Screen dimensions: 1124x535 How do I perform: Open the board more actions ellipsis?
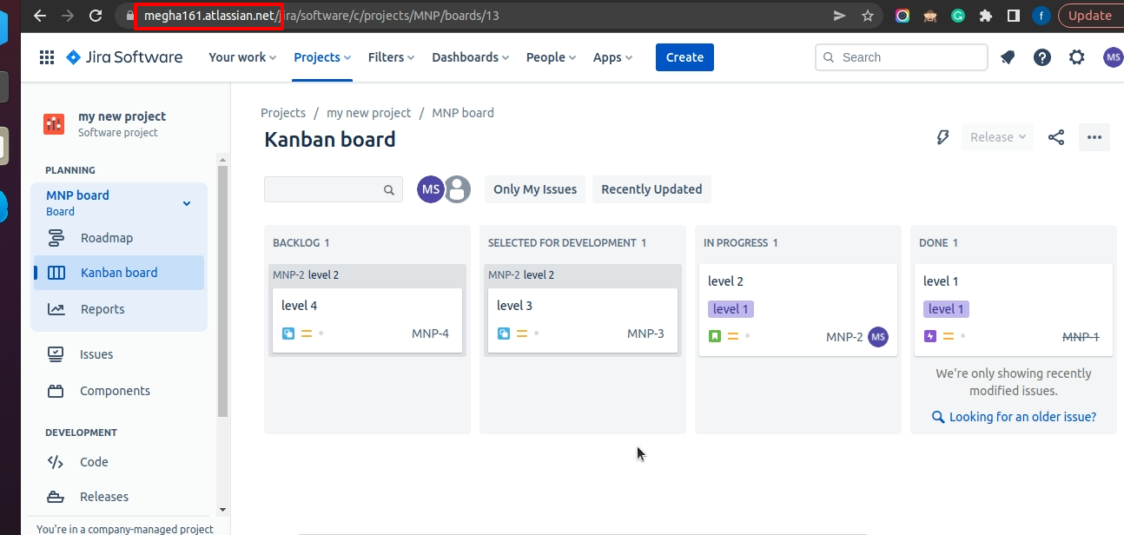pos(1094,137)
